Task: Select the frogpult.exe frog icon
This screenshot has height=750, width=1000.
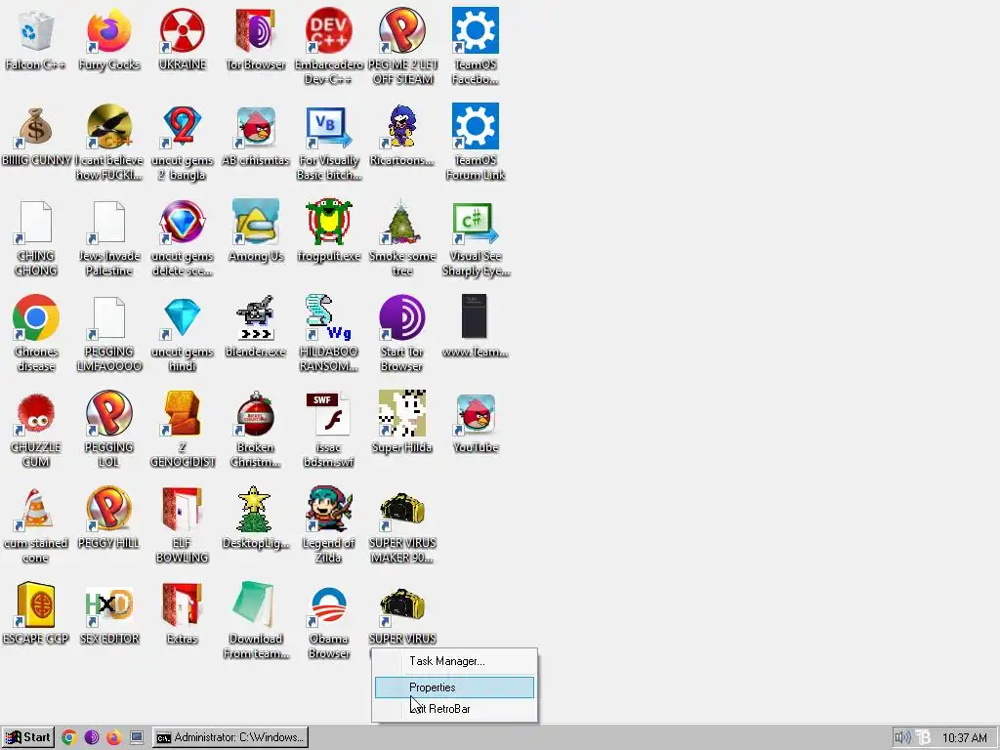Action: 328,222
